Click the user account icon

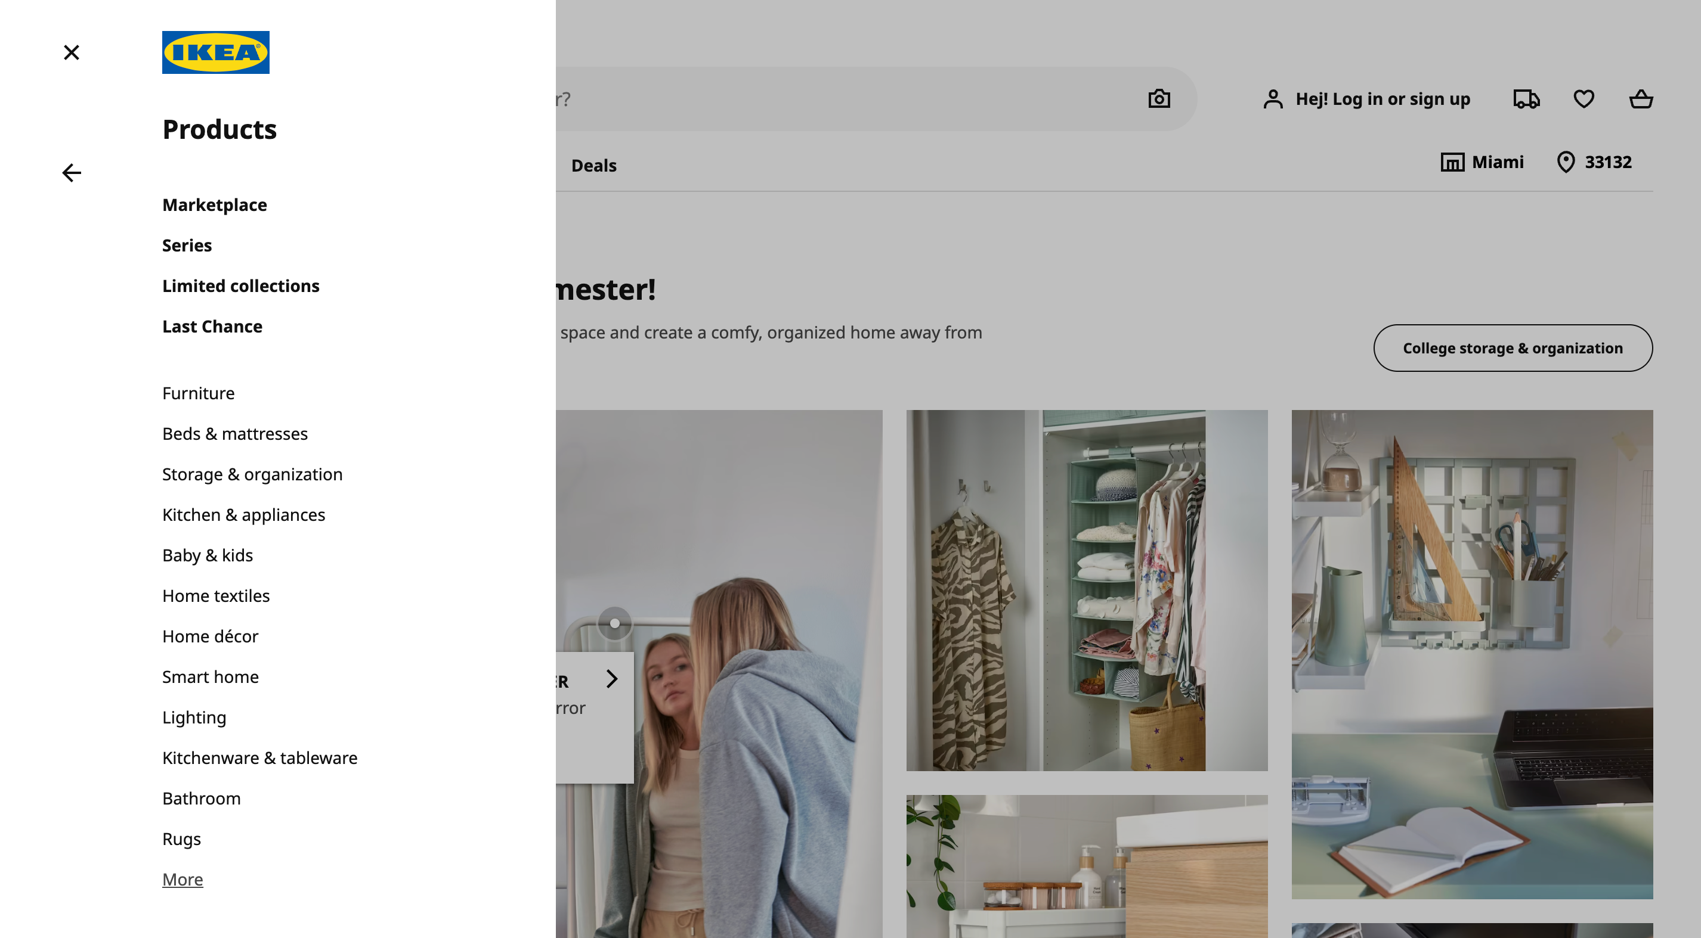[1271, 98]
